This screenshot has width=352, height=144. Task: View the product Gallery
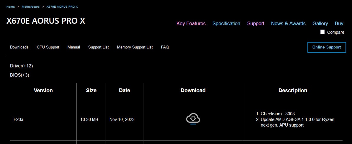coord(320,23)
